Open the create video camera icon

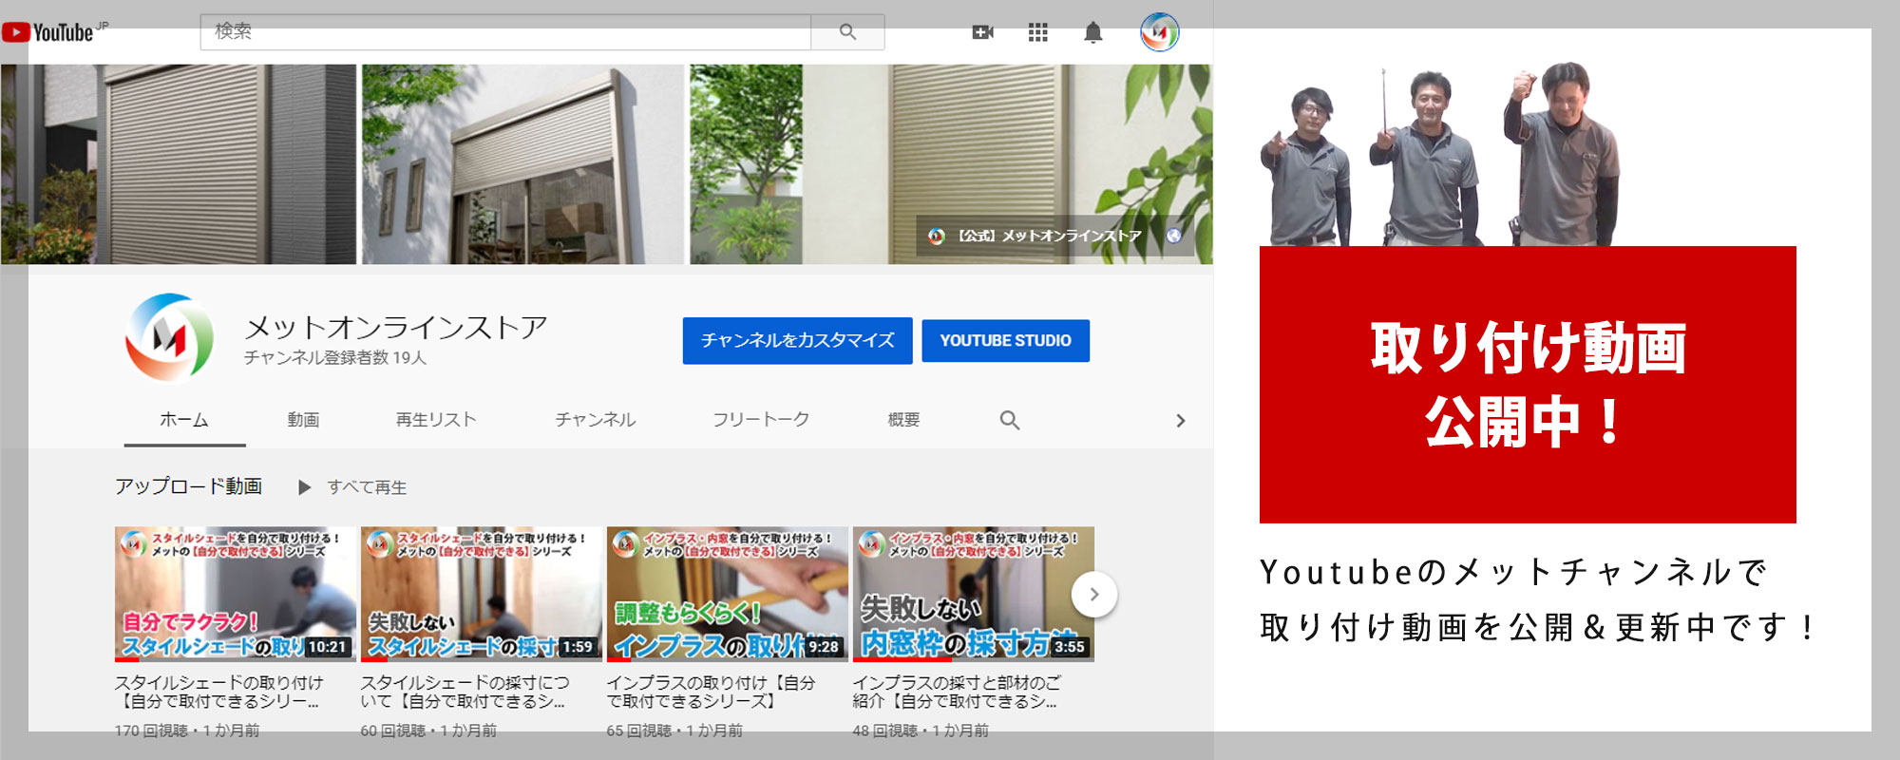982,33
